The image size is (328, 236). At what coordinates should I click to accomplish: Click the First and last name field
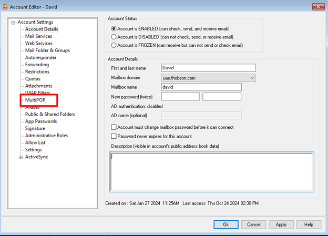208,67
